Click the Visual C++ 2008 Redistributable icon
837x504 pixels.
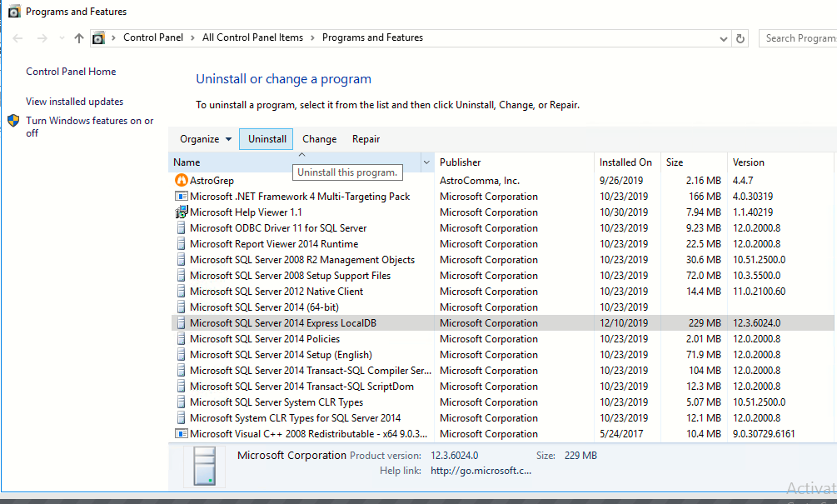[x=181, y=433]
